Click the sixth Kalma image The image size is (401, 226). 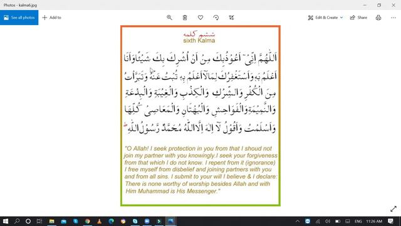coord(200,116)
